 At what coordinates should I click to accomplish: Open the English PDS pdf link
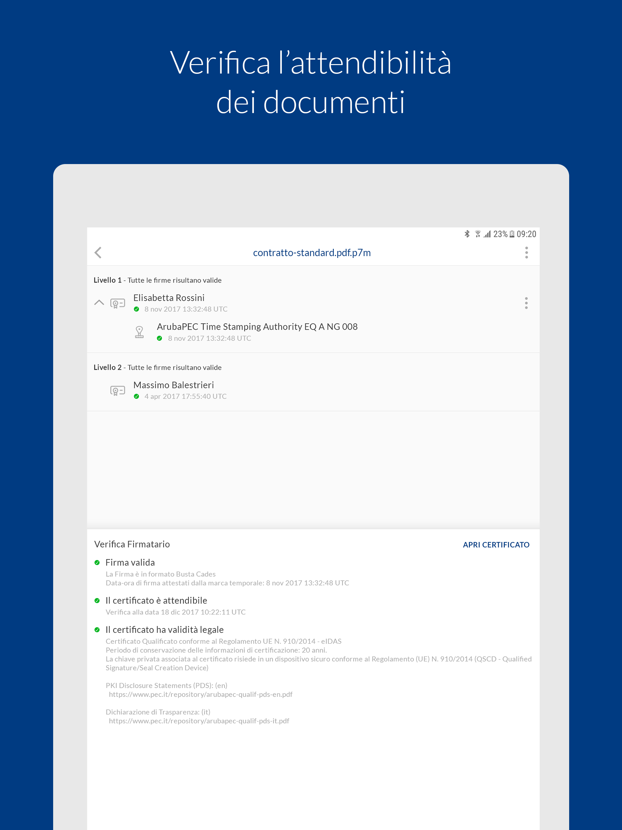click(x=200, y=694)
